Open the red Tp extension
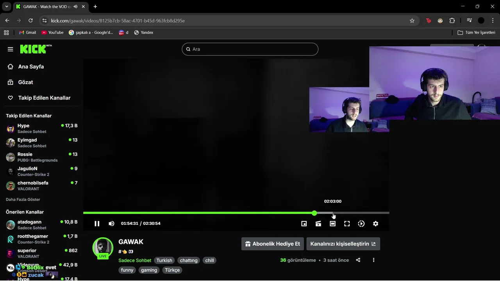This screenshot has height=281, width=500. (429, 21)
